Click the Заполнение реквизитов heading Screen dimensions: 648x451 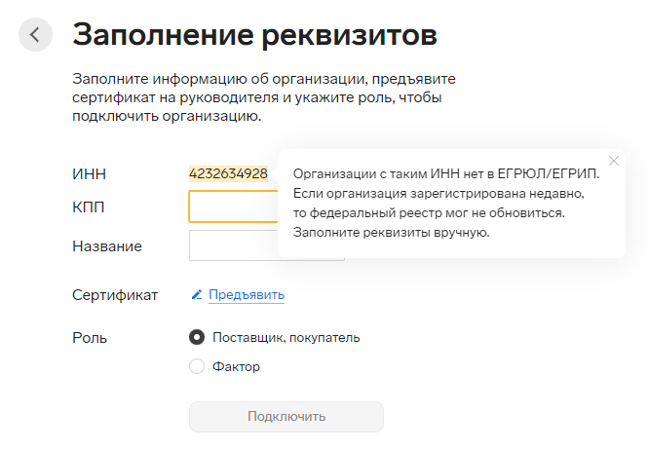pos(254,34)
